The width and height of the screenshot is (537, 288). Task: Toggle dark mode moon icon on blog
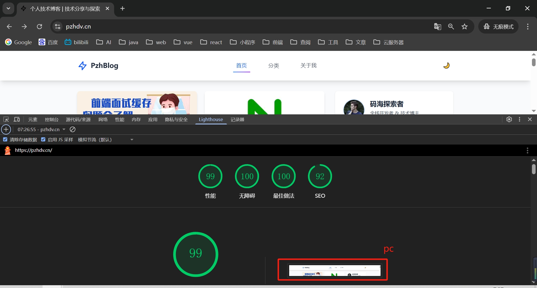point(446,65)
